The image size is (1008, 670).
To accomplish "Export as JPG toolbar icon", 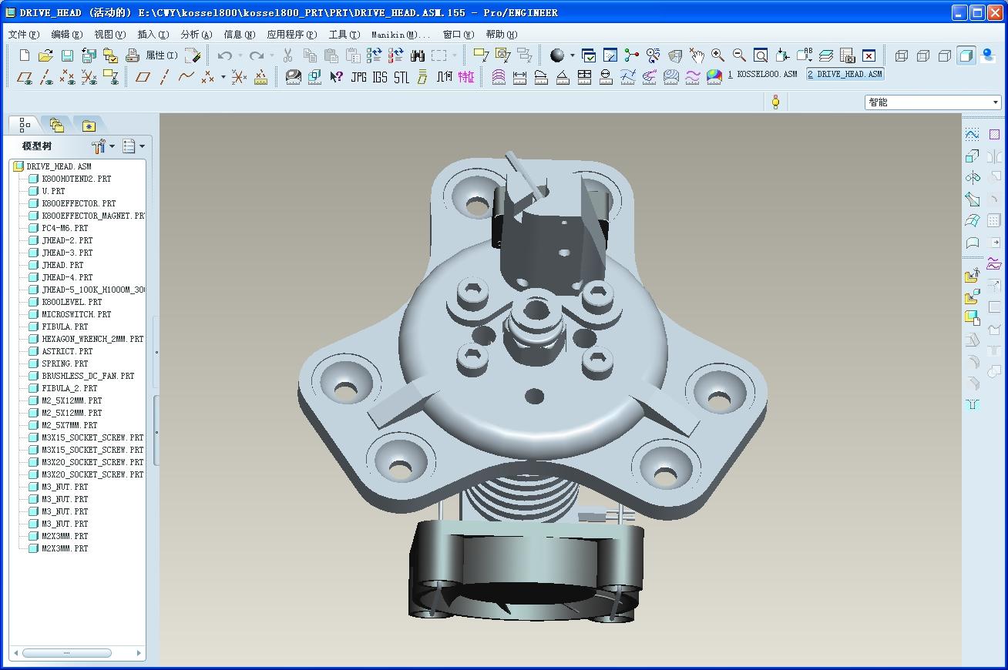I will (358, 77).
